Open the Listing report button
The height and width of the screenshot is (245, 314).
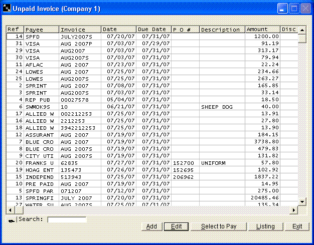pyautogui.click(x=265, y=226)
